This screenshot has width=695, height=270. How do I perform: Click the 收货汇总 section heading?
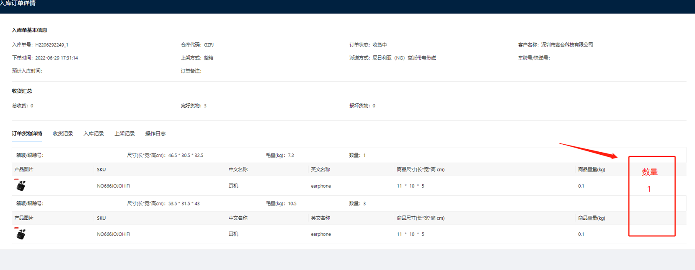(22, 91)
